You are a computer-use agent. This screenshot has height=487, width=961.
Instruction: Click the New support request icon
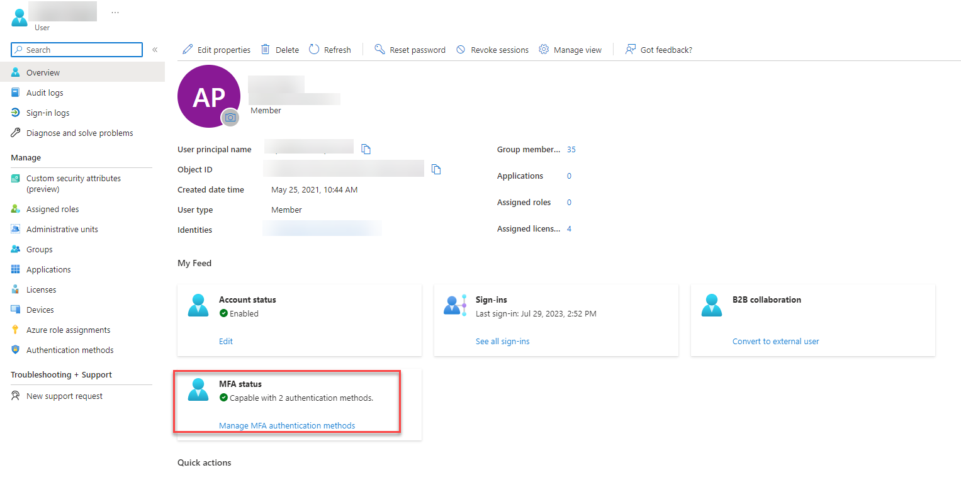[x=14, y=396]
